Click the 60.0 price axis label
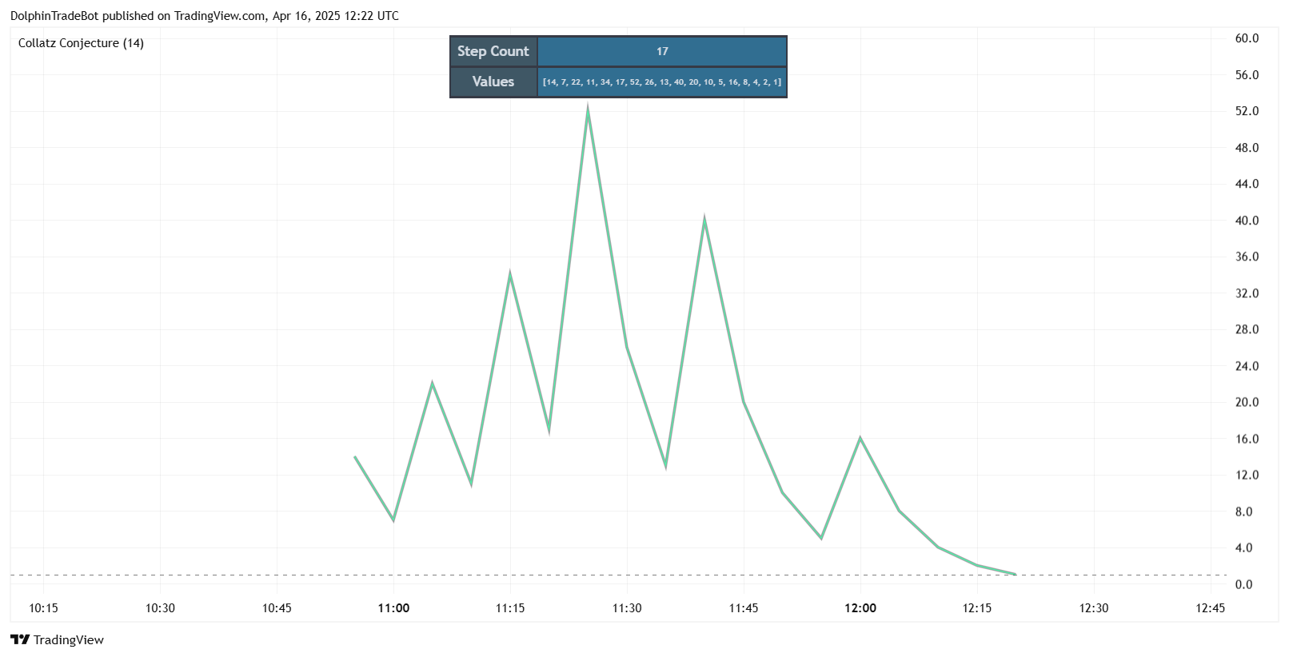Viewport: 1289px width, 657px height. (x=1247, y=38)
